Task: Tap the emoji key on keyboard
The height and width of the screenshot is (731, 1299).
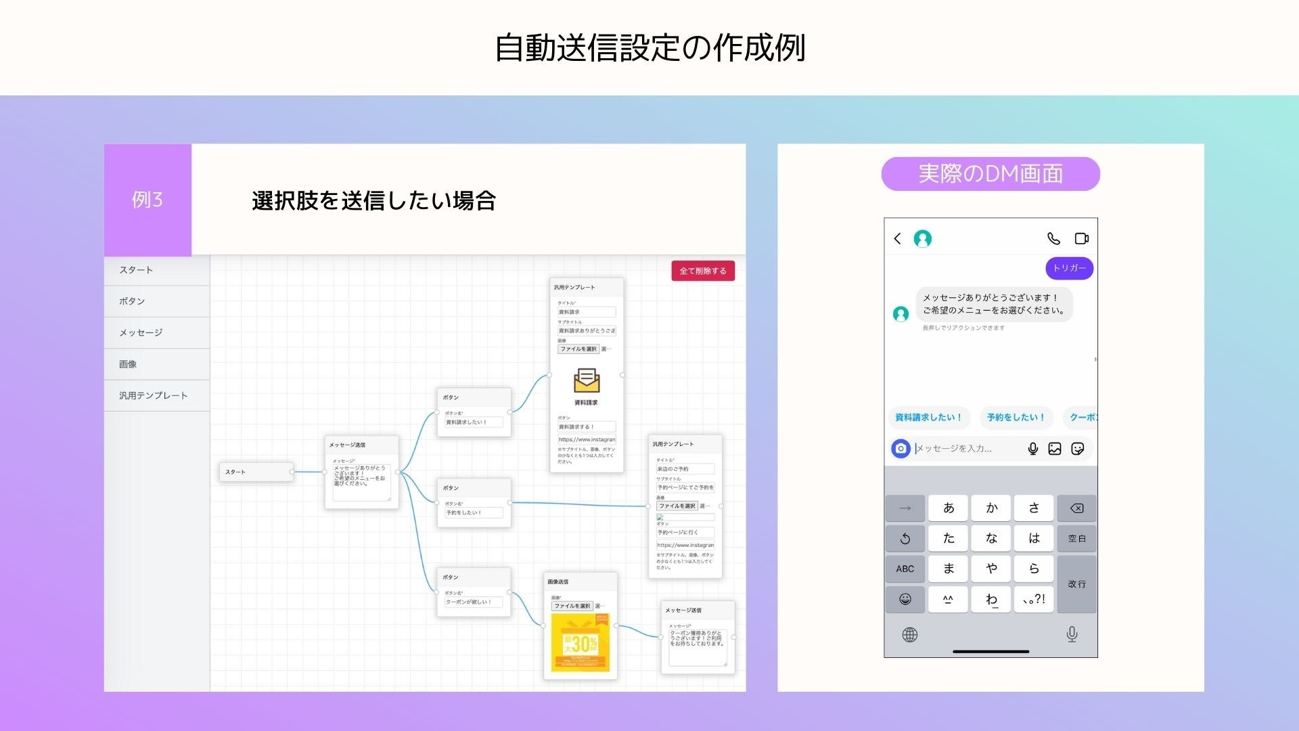Action: [905, 599]
